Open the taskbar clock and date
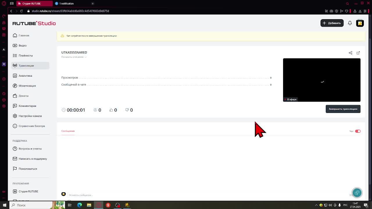372x209 pixels. [x=355, y=205]
